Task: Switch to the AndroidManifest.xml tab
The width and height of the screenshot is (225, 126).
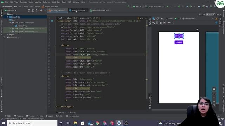Action: click(100, 10)
